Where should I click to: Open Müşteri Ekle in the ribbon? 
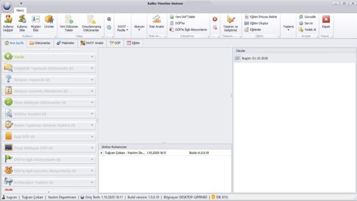(x=36, y=23)
